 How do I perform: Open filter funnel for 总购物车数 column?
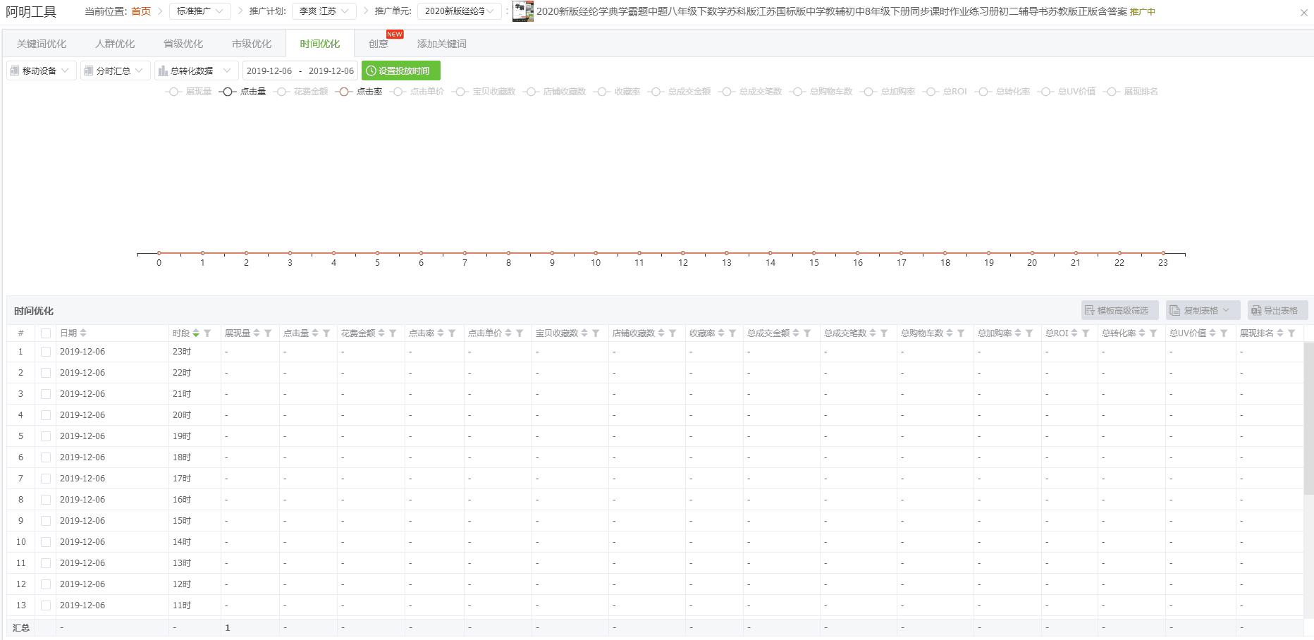tap(961, 333)
